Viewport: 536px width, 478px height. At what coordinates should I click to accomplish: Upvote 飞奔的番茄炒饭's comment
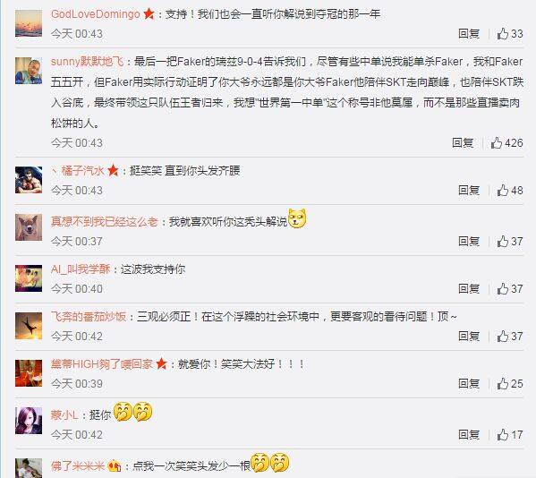click(x=510, y=336)
